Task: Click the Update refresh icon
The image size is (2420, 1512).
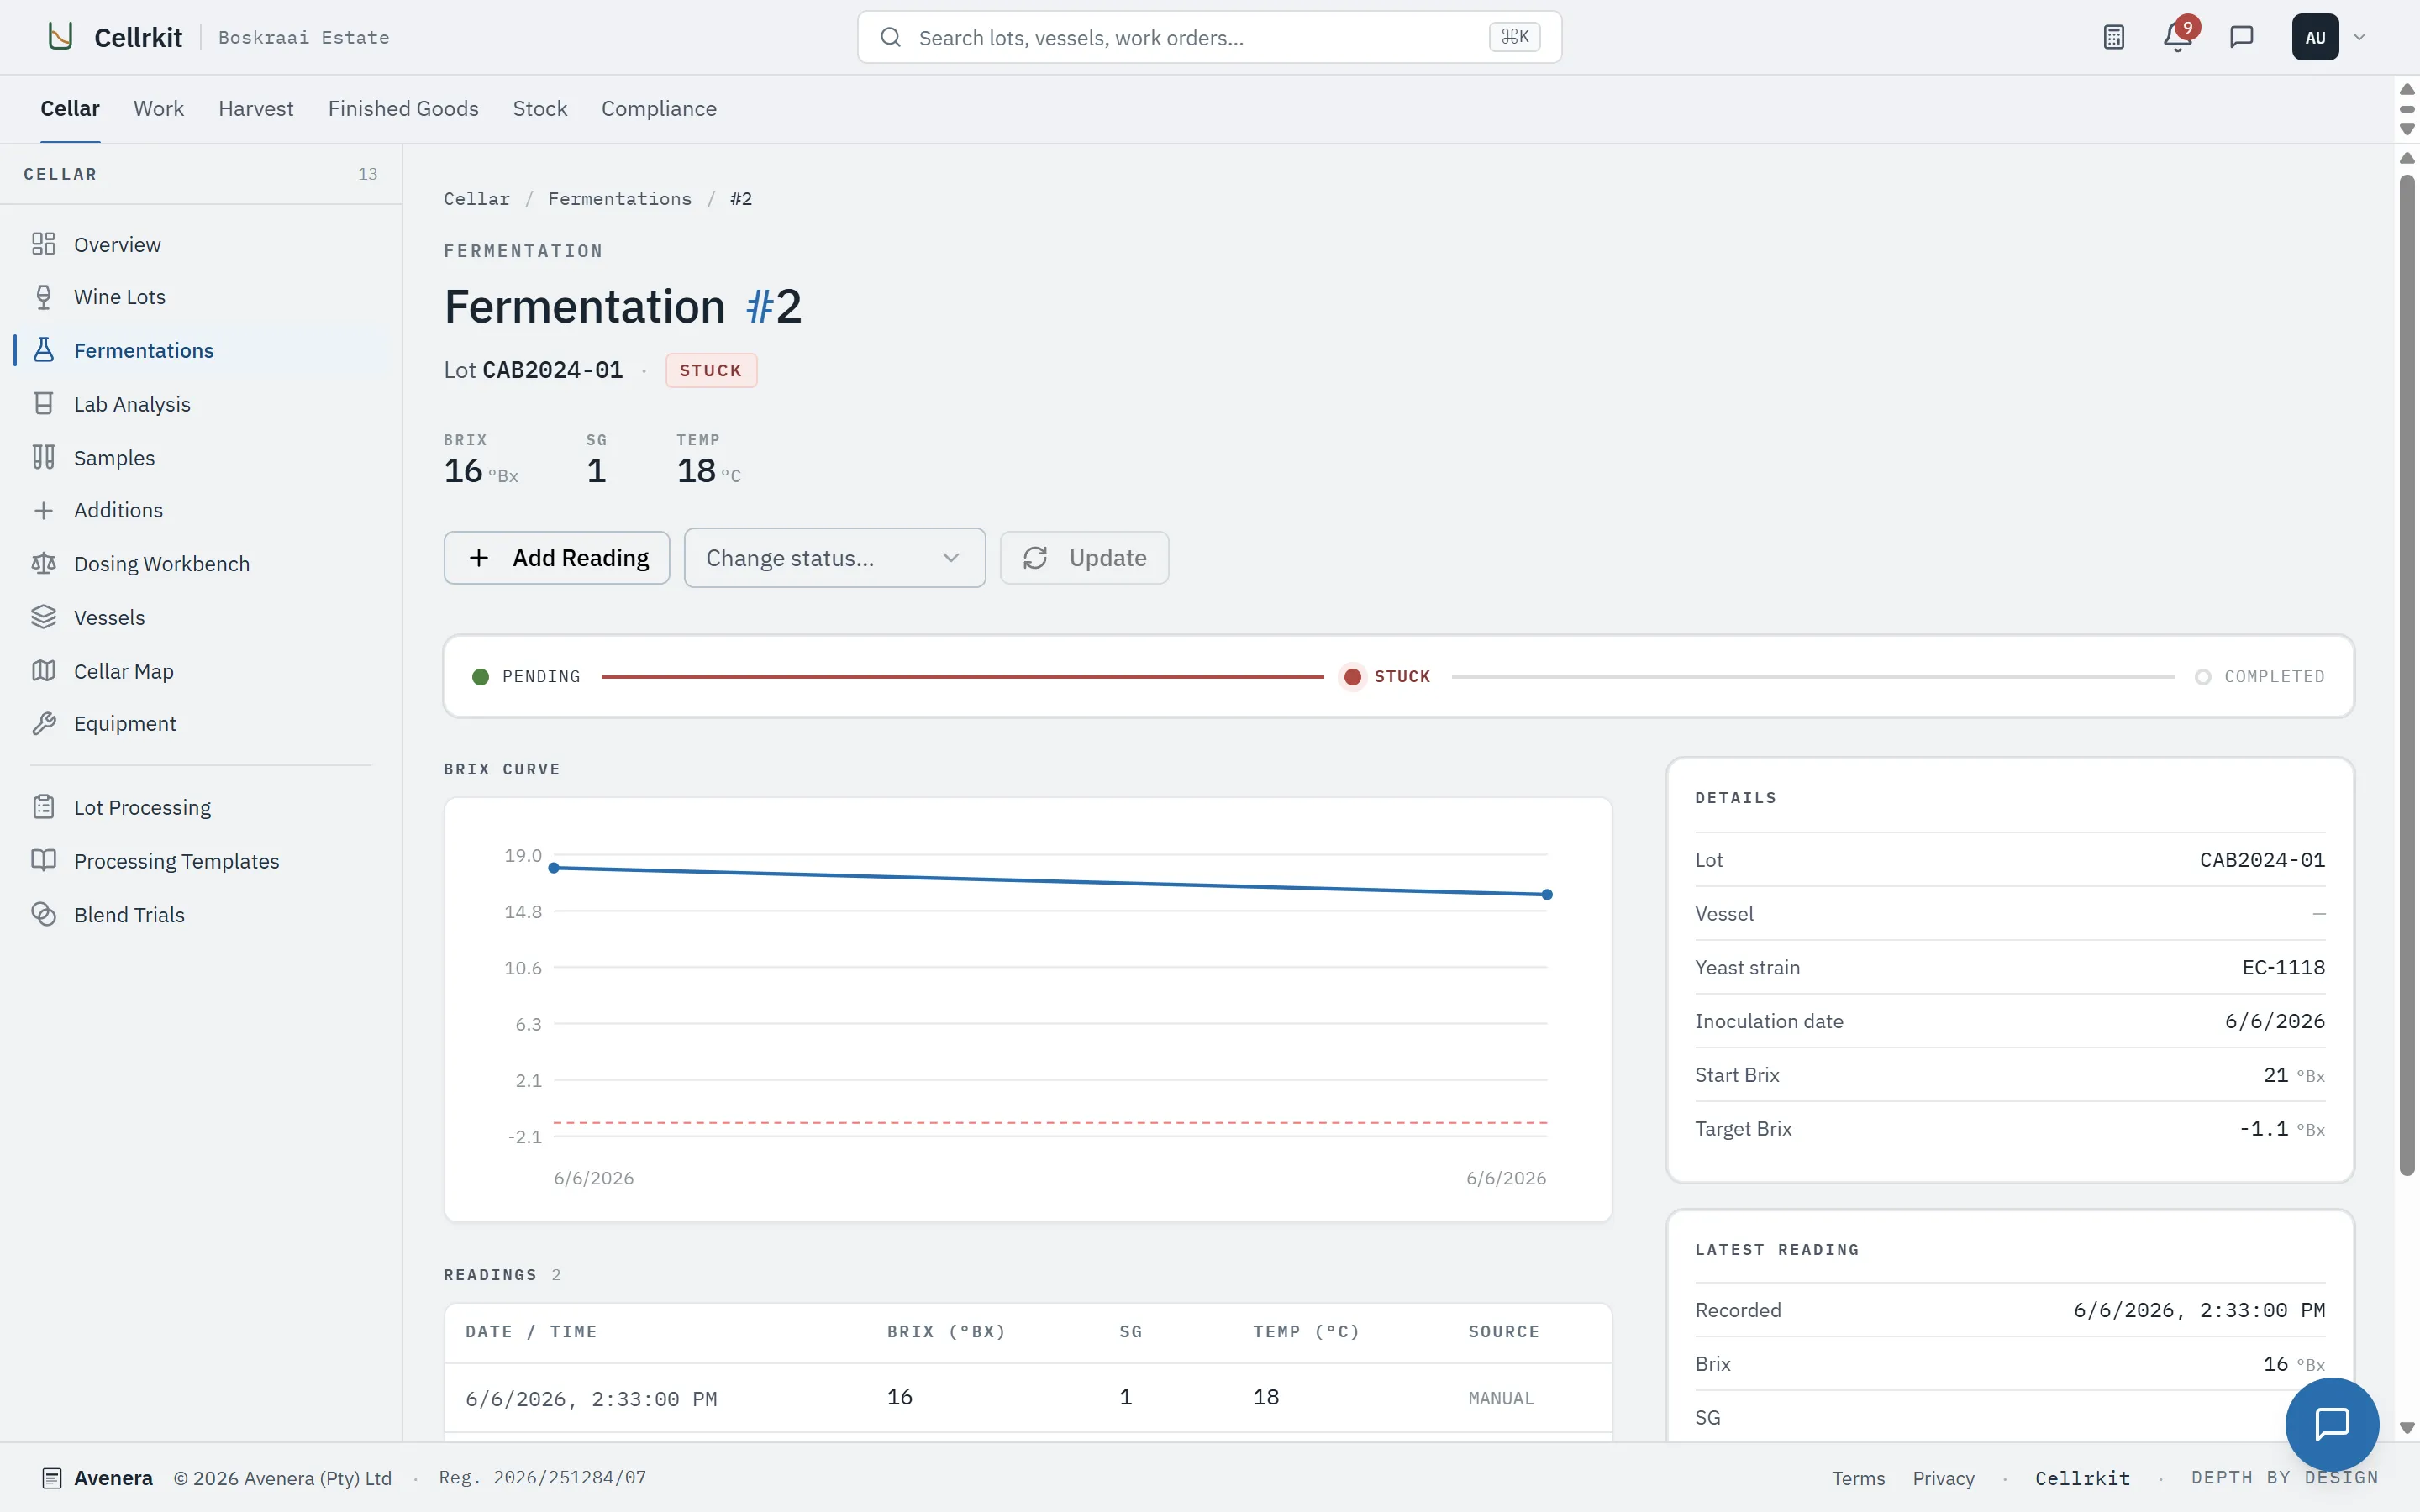Action: [x=1035, y=558]
